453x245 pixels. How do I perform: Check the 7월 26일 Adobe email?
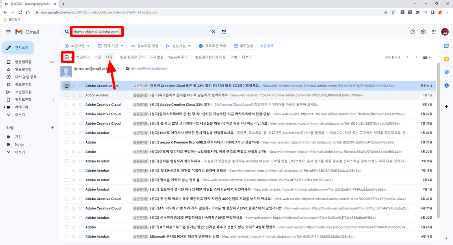click(x=67, y=142)
